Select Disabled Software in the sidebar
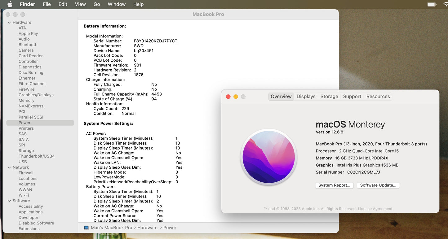The image size is (448, 239). pos(36,223)
